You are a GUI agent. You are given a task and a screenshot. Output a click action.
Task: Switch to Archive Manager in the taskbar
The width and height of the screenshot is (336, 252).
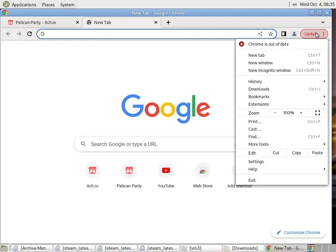point(32,248)
